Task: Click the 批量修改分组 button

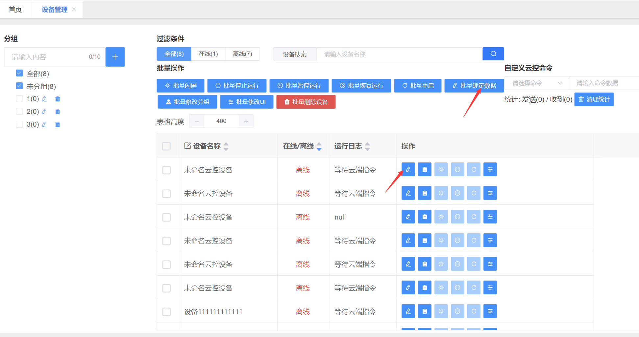Action: click(187, 102)
